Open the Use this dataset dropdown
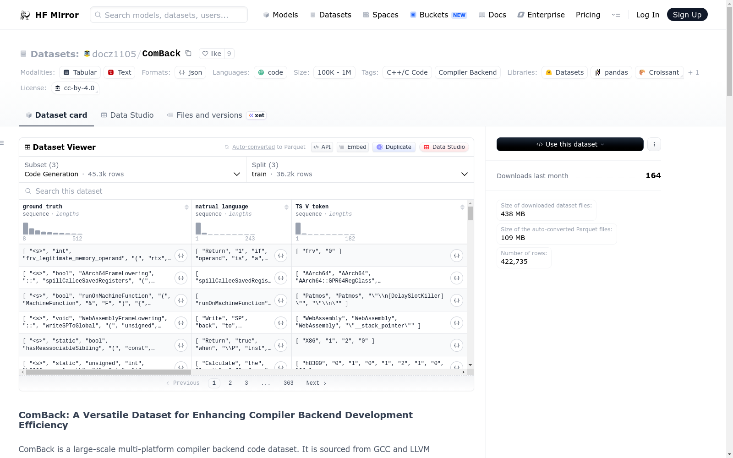The image size is (733, 458). pyautogui.click(x=570, y=144)
